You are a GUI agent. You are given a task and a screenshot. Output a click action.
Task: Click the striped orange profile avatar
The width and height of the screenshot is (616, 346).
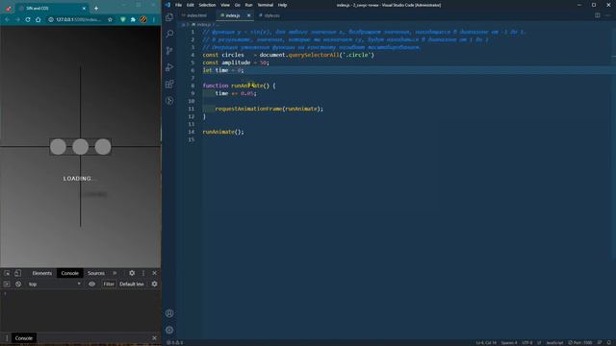143,19
